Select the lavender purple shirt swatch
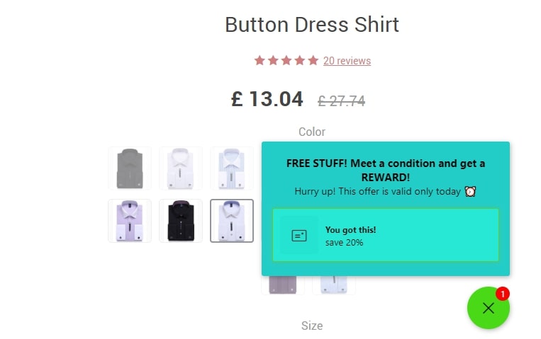The image size is (541, 339). click(x=130, y=221)
